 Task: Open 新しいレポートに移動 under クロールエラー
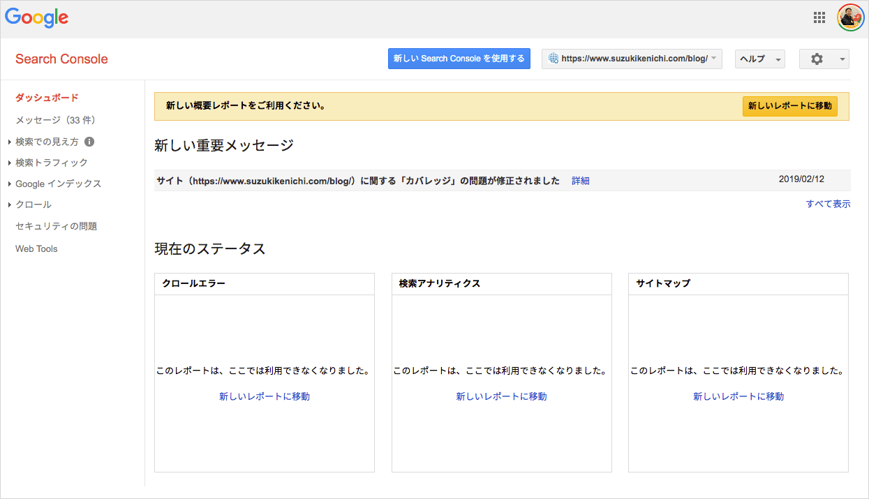(x=265, y=396)
